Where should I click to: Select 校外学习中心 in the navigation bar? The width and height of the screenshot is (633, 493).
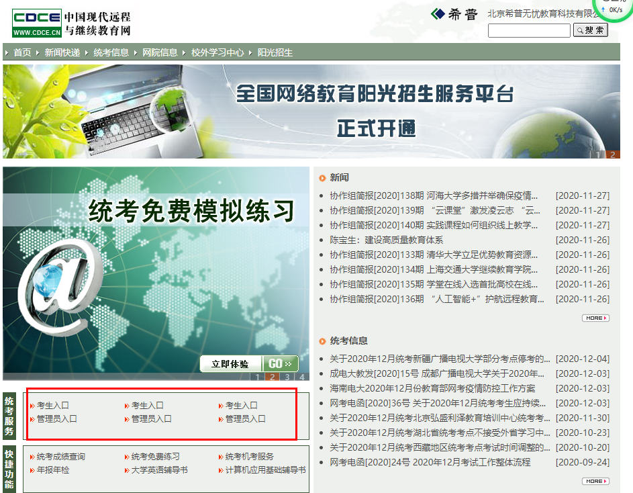click(217, 52)
